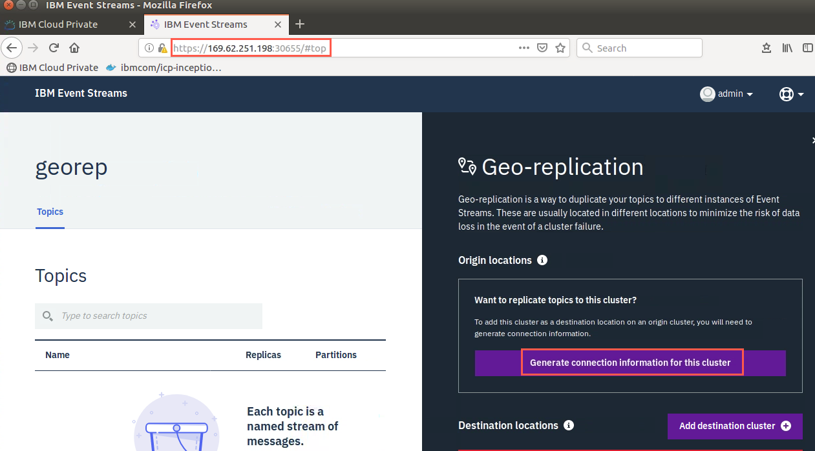Viewport: 815px width, 451px height.
Task: Close the IBM Event Streams tab
Action: tap(278, 25)
